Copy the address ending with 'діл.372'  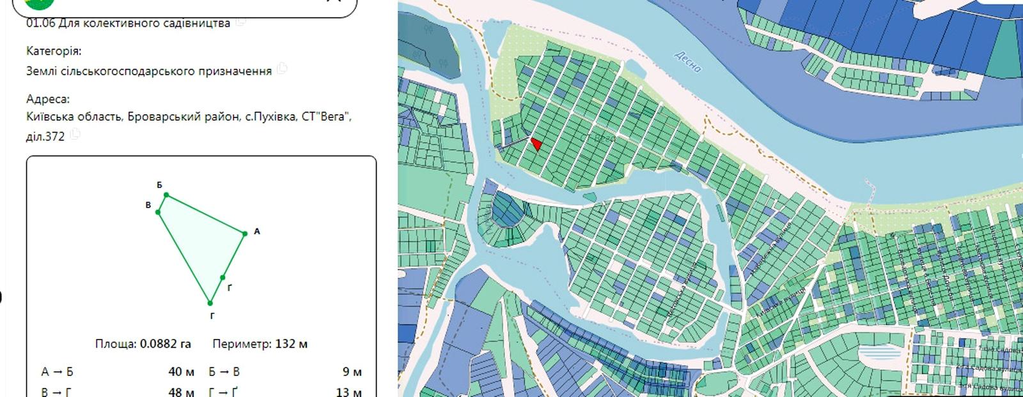75,134
